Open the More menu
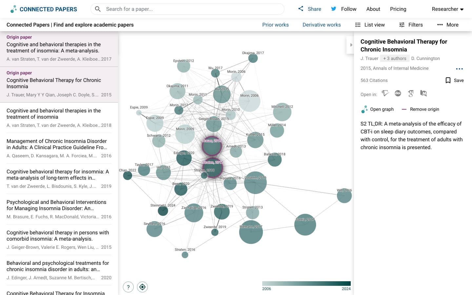 pyautogui.click(x=448, y=25)
